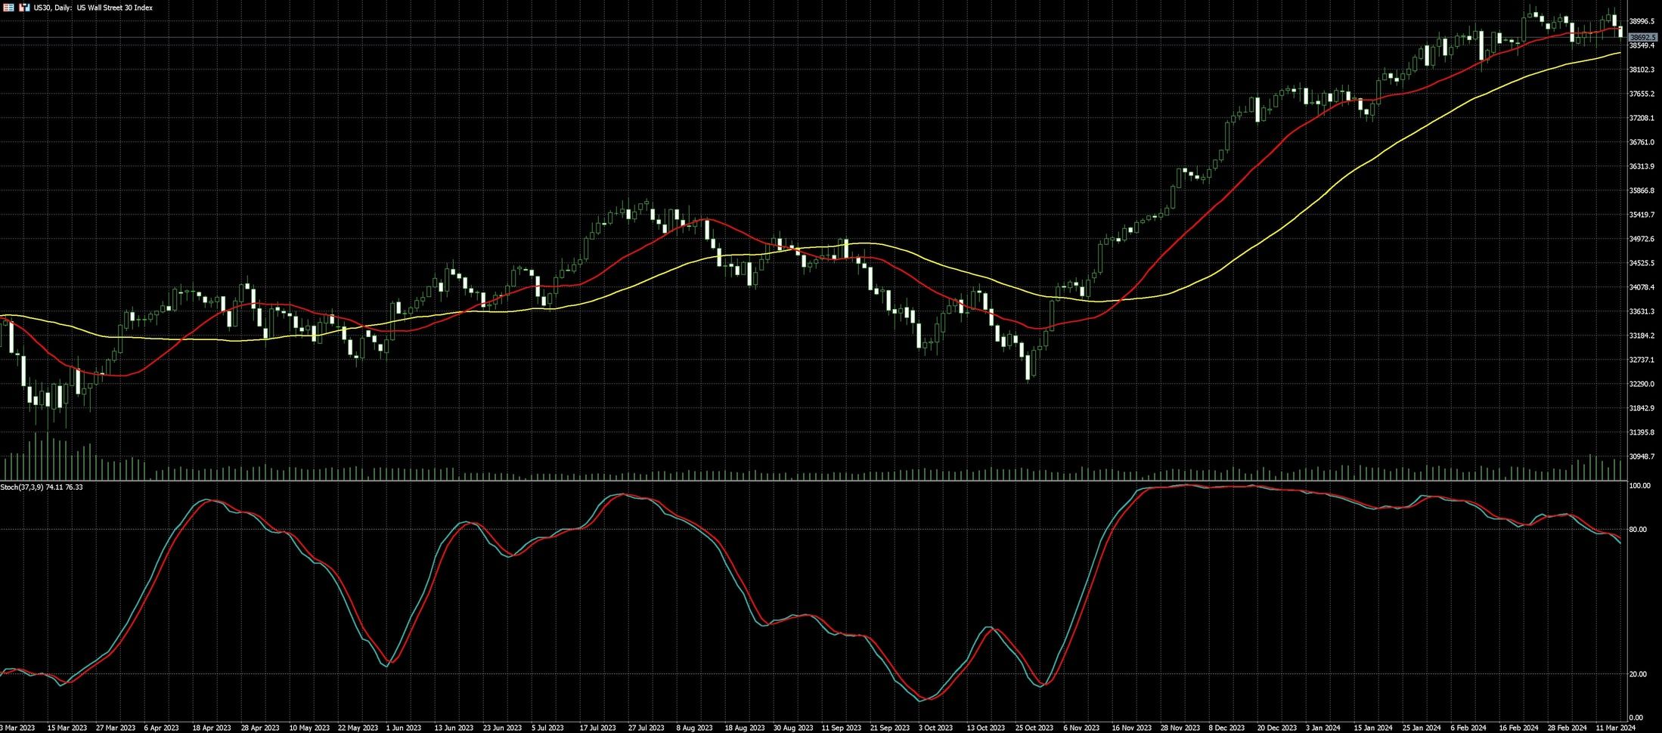Select the 3 Oct 2023 date label

click(935, 728)
